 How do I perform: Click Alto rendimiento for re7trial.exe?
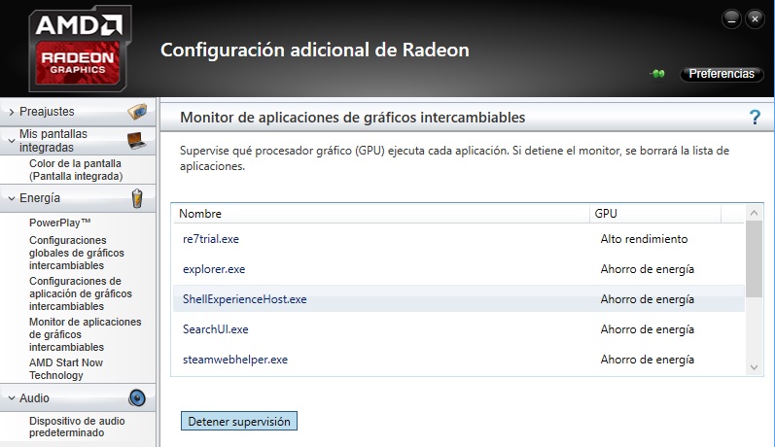644,239
